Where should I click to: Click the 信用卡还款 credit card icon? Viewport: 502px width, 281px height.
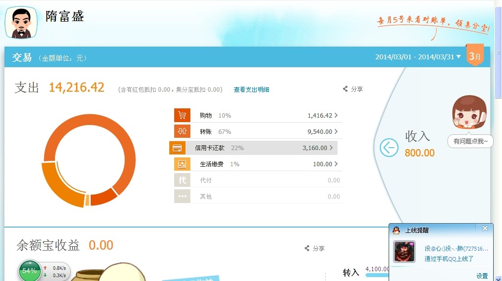point(177,148)
